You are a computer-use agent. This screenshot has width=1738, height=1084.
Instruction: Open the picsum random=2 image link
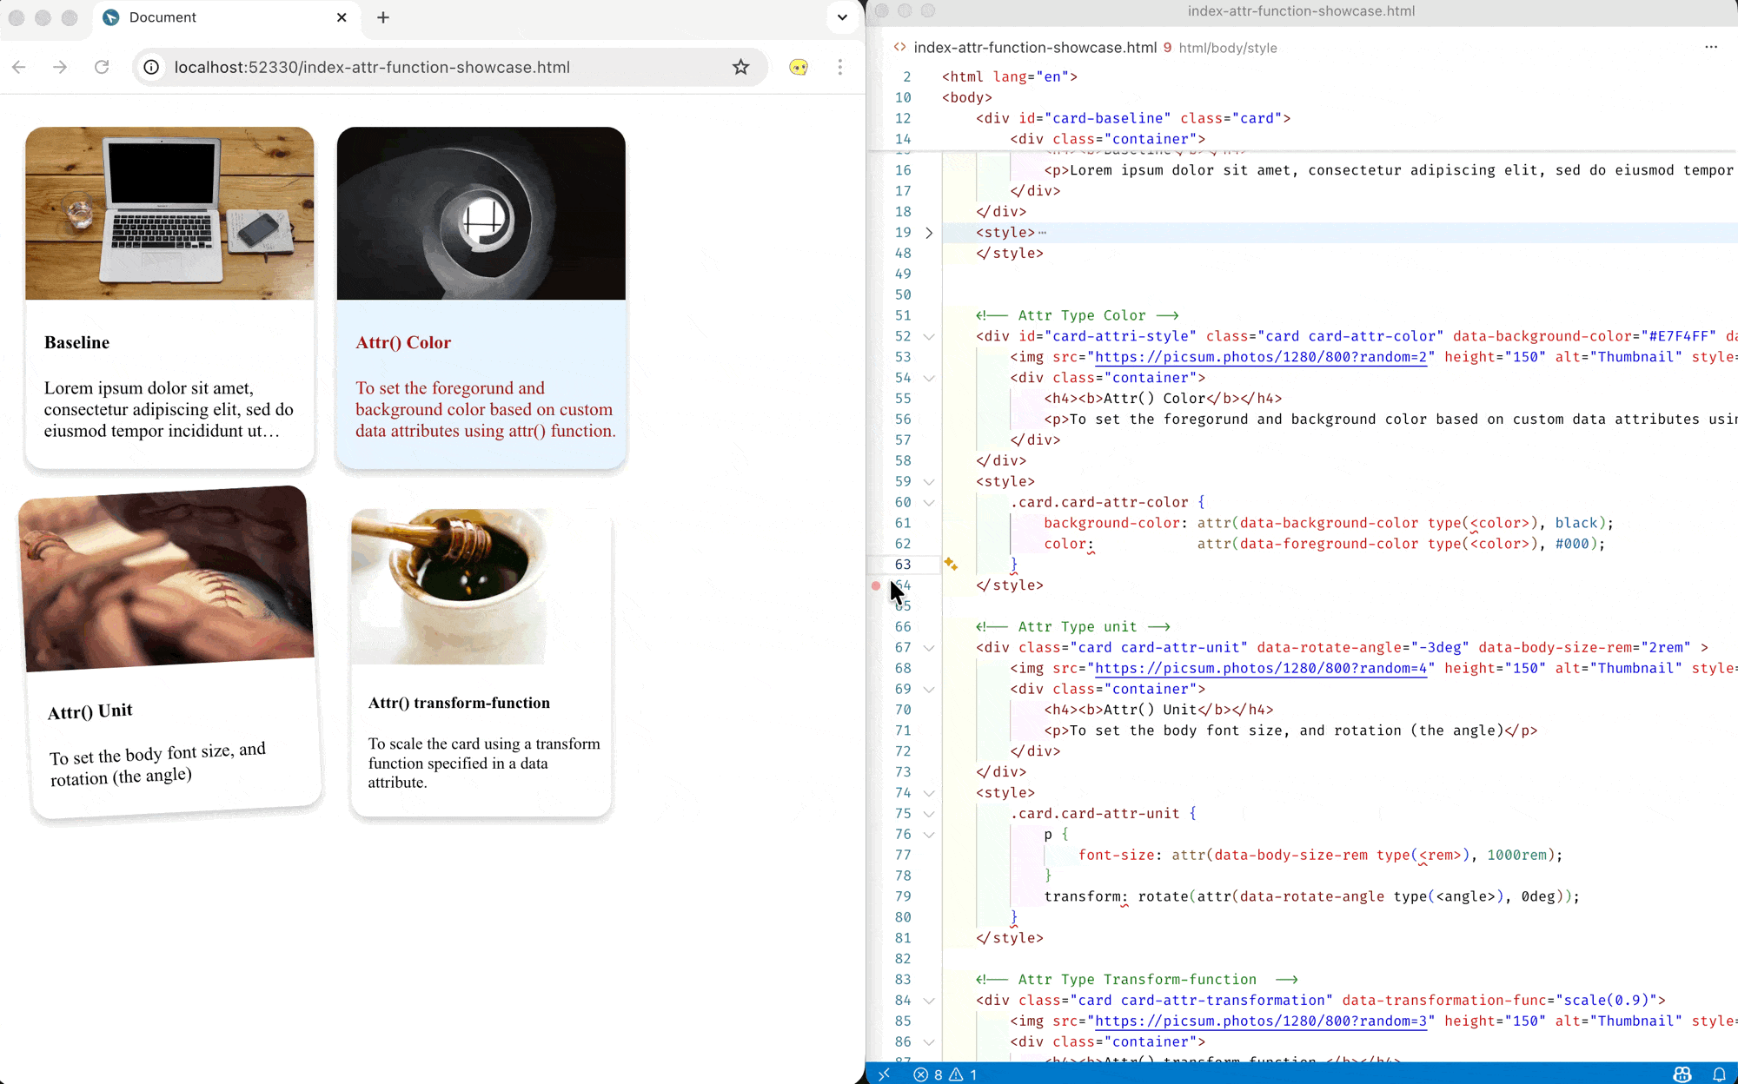pos(1260,357)
